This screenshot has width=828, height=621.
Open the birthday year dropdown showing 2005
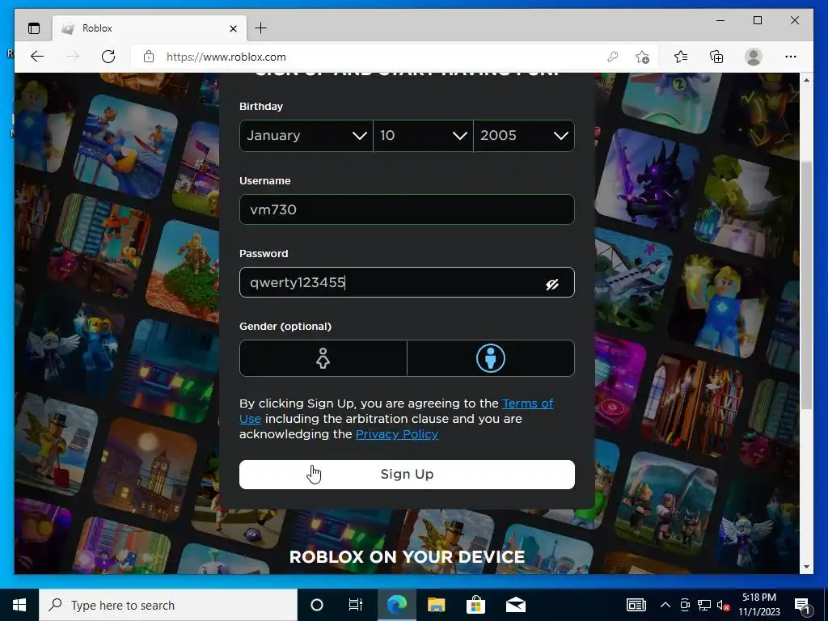[x=524, y=136]
